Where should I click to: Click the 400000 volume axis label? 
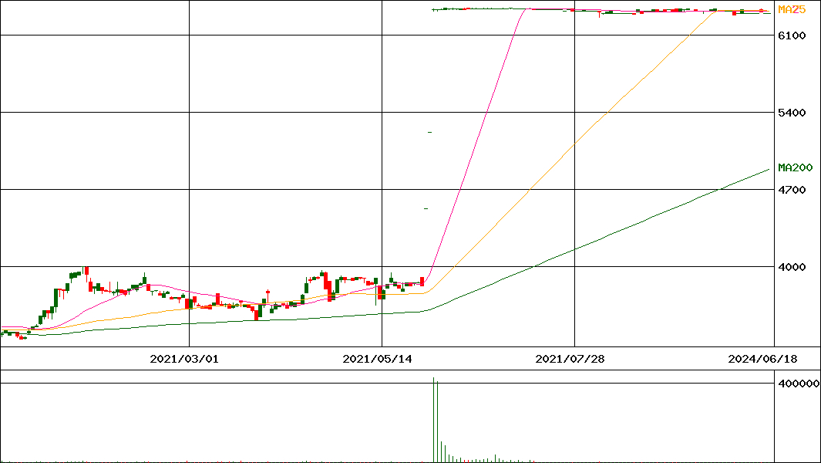tap(797, 384)
